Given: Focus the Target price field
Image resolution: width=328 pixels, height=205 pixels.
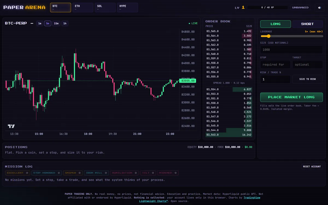Looking at the screenshot, I should coord(307,65).
